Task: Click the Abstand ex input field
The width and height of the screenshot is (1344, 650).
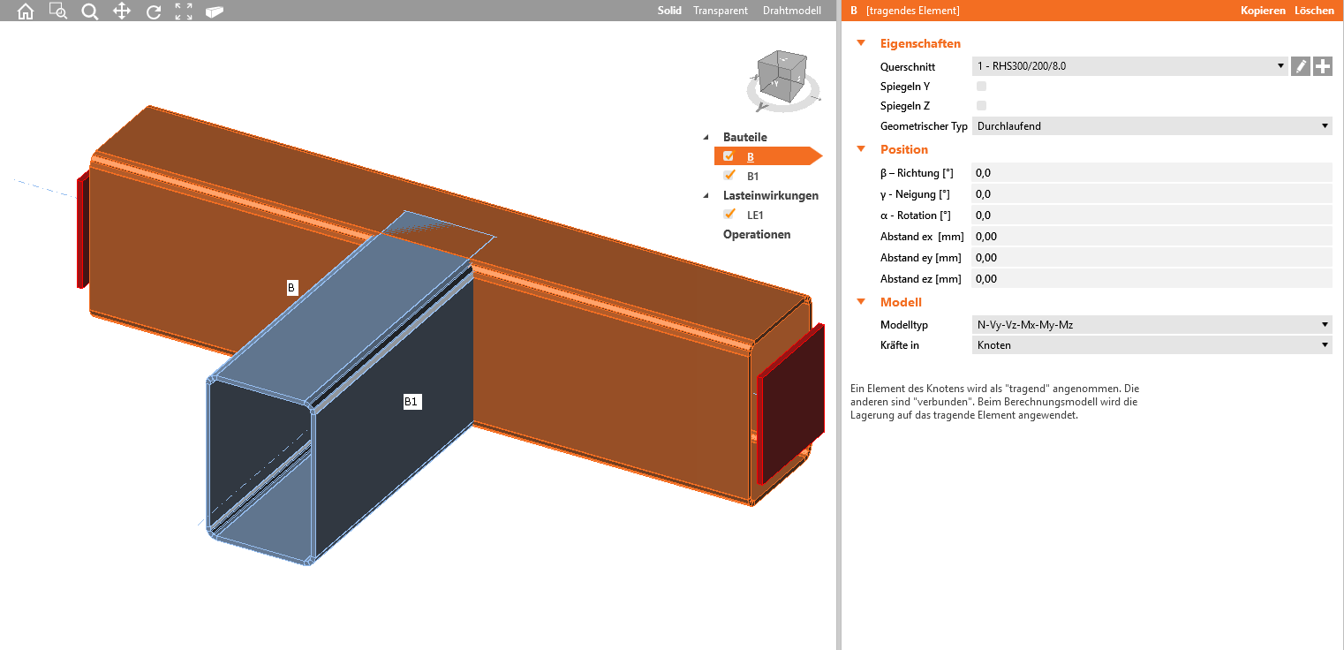Action: [1151, 237]
